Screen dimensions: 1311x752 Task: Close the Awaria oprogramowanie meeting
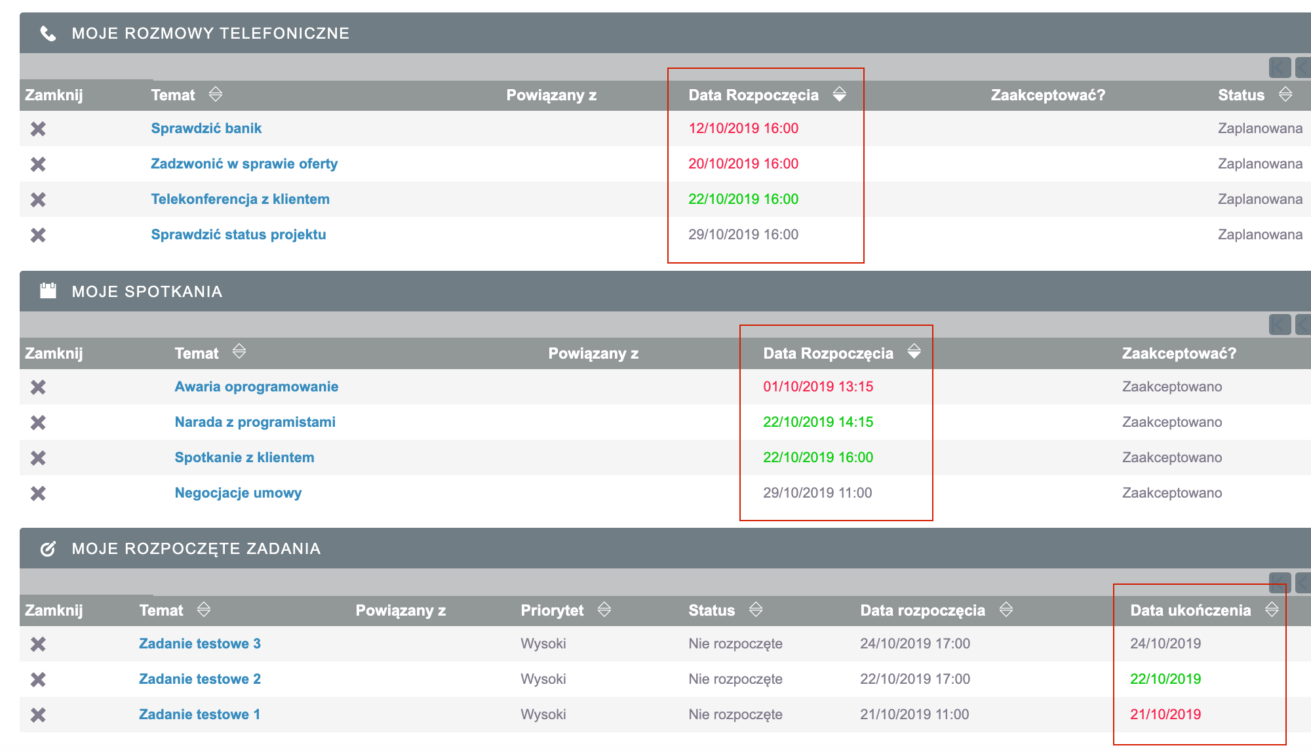point(38,387)
